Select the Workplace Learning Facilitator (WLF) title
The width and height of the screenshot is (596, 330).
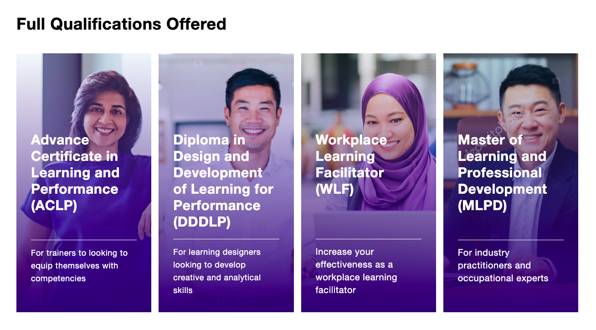coord(351,165)
